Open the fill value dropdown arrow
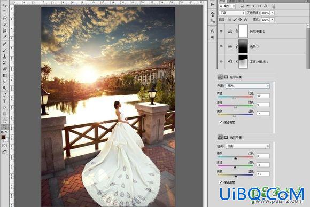This screenshot has width=310, height=207. coord(272,20)
